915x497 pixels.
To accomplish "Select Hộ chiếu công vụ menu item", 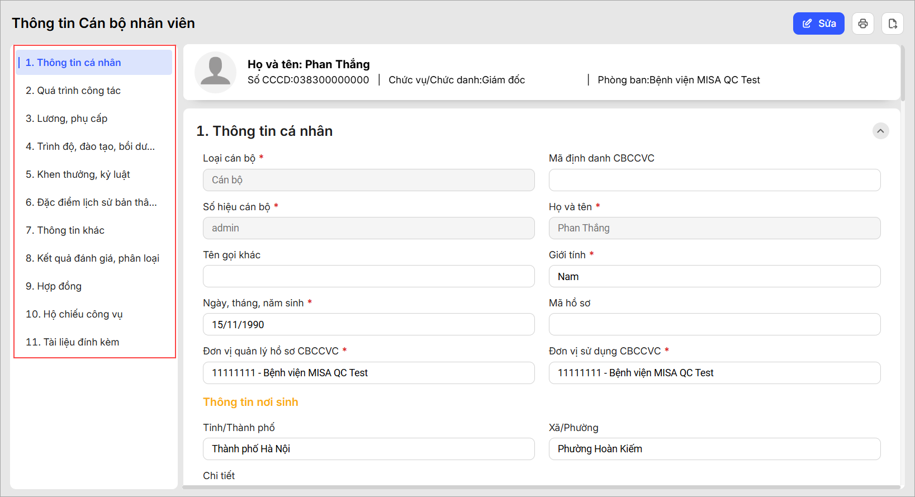I will [x=74, y=314].
